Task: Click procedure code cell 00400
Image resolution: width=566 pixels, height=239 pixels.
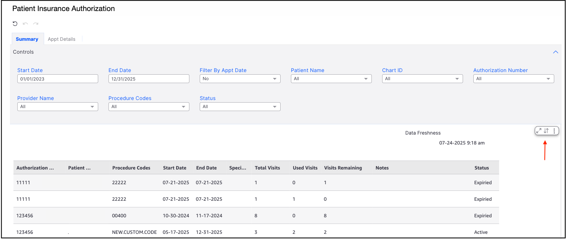Action: point(119,215)
